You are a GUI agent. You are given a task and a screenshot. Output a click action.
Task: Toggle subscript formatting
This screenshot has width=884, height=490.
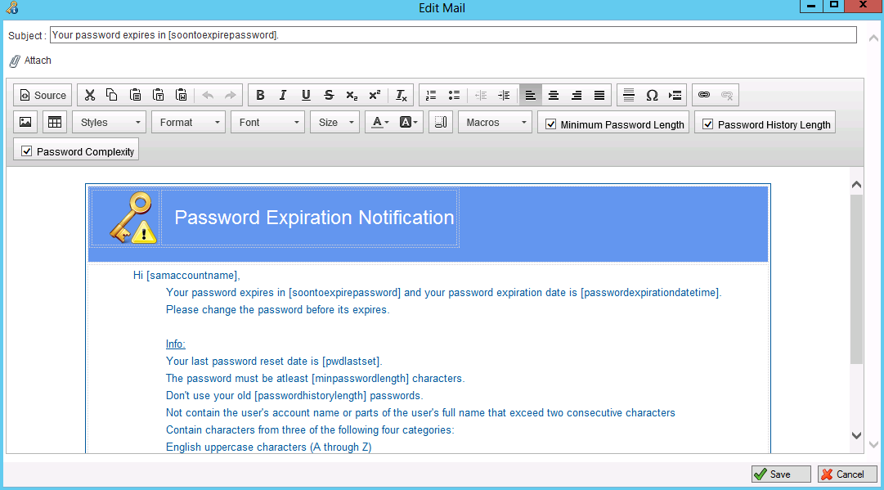[351, 96]
